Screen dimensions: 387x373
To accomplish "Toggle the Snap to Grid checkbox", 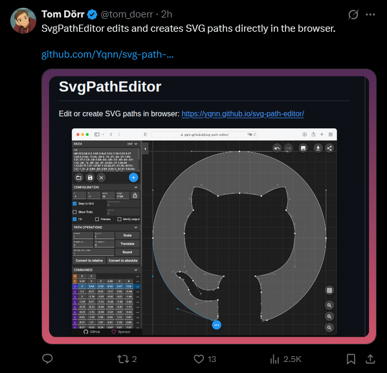I will pyautogui.click(x=75, y=203).
